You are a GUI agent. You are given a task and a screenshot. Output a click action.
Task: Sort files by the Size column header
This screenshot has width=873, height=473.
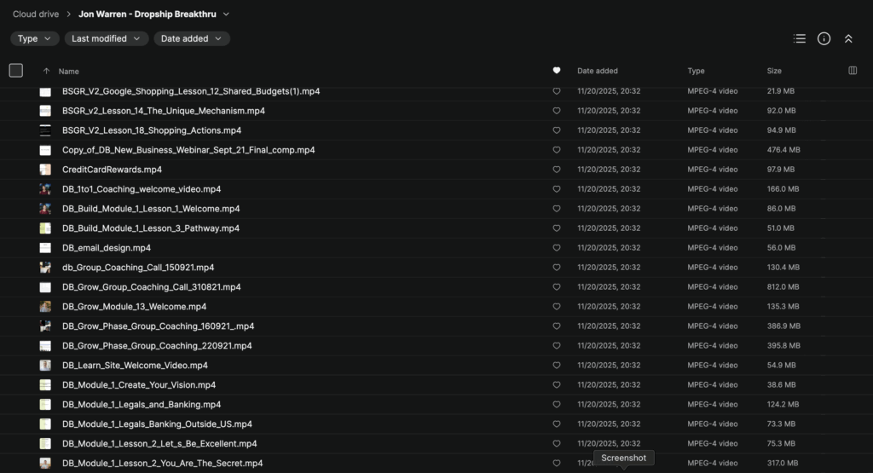[x=774, y=71]
